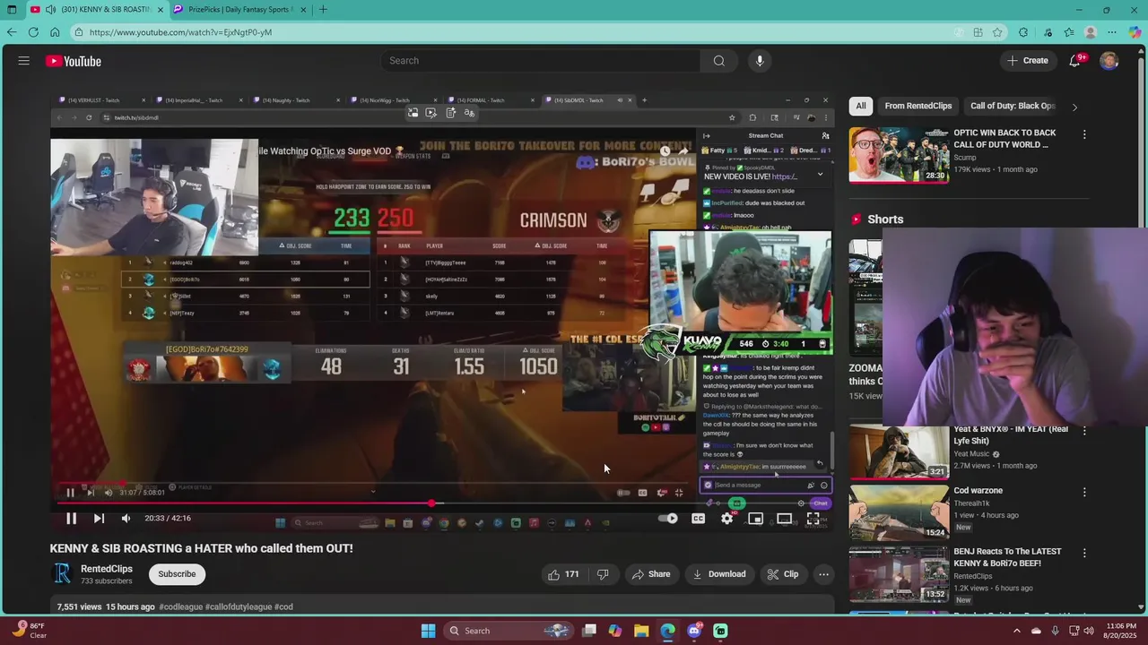1148x645 pixels.
Task: Click the address bar URL
Action: [180, 32]
